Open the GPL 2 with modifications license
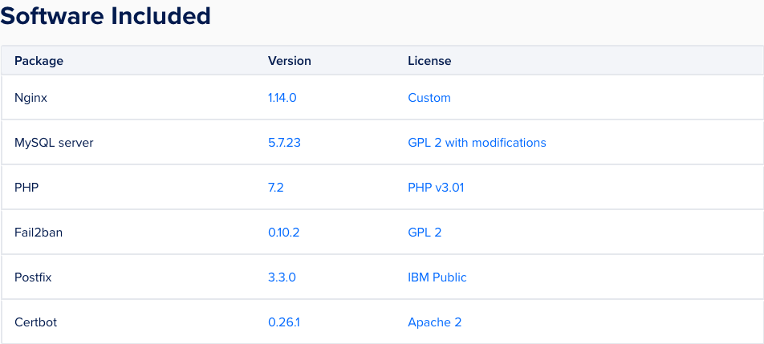The image size is (764, 344). pos(477,143)
